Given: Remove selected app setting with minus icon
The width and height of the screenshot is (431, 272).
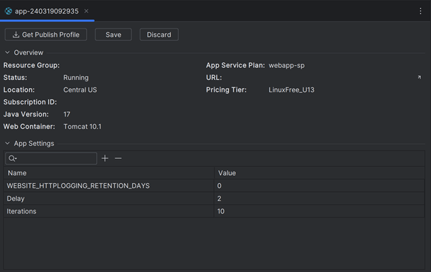Looking at the screenshot, I should [118, 159].
